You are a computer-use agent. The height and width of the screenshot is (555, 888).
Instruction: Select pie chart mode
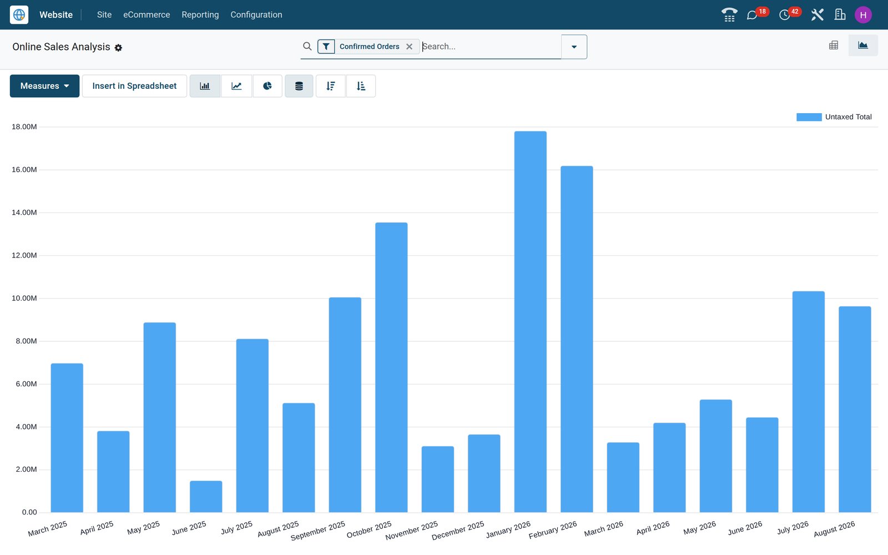pos(268,86)
